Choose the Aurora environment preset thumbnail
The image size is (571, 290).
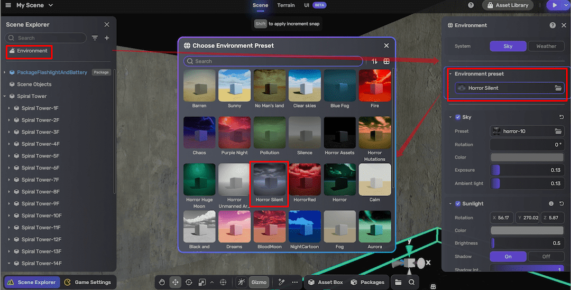click(375, 230)
